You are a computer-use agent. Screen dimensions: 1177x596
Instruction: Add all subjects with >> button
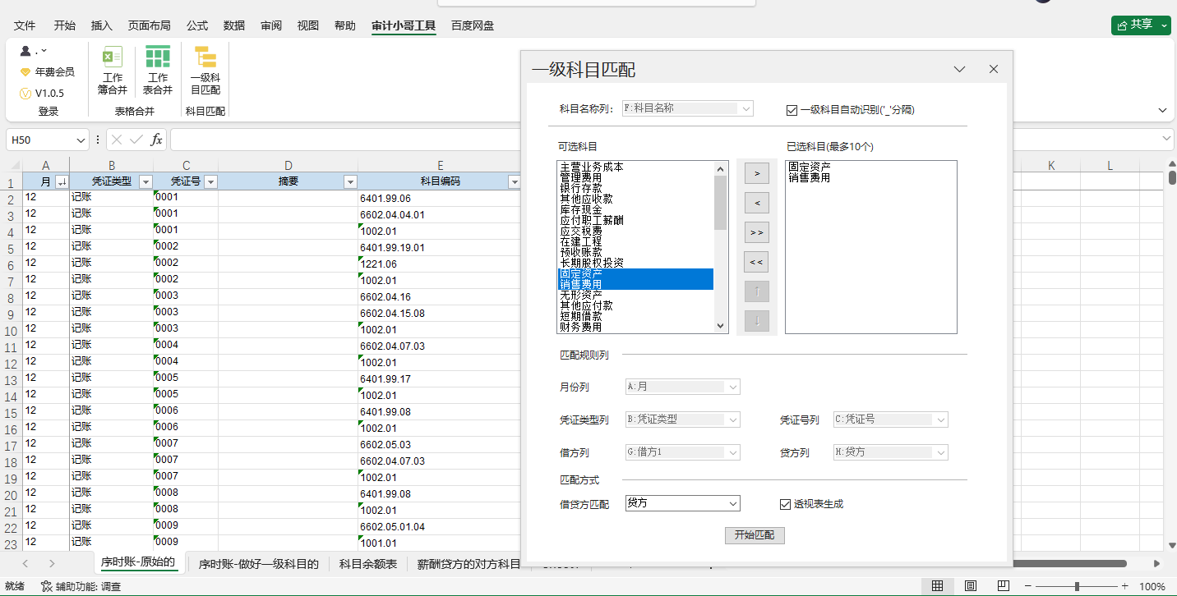pos(756,232)
